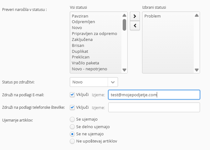
Task: Click the Vsi statusi scrollbar thumb
Action: [x=125, y=25]
